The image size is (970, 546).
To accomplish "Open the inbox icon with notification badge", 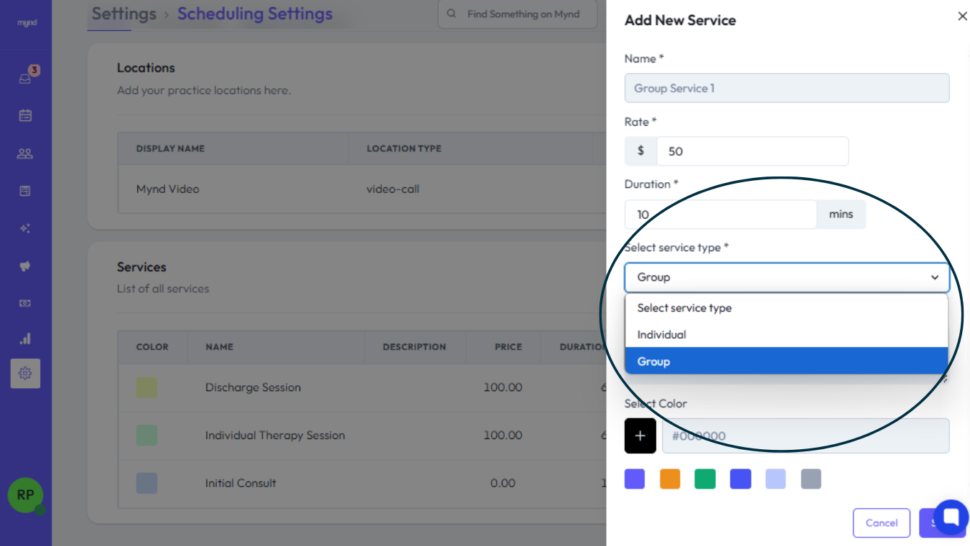I will pos(26,78).
